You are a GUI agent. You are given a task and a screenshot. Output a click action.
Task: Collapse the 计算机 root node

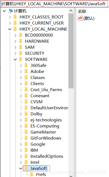click(4, 11)
